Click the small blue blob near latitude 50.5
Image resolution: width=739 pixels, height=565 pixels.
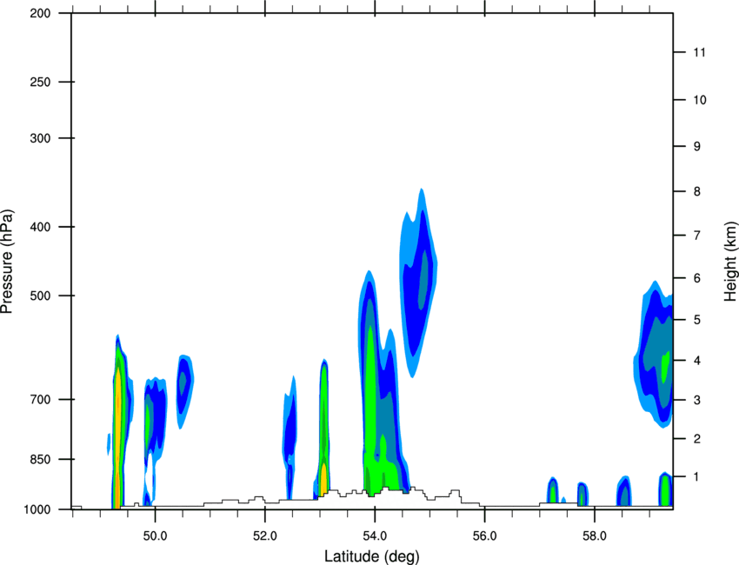[x=184, y=391]
